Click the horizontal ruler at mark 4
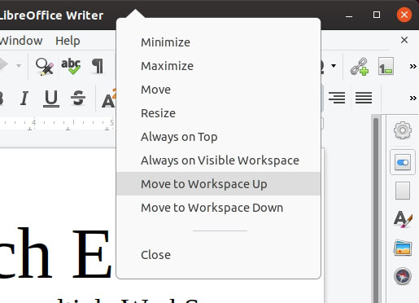Image resolution: width=419 pixels, height=303 pixels. click(33, 122)
